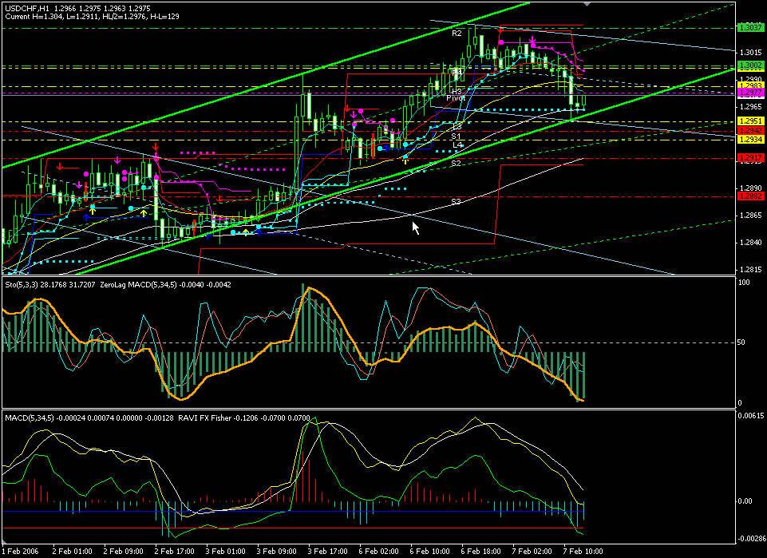767x558 pixels.
Task: Click the '7 Feb 10:00' time axis label
Action: click(x=583, y=551)
